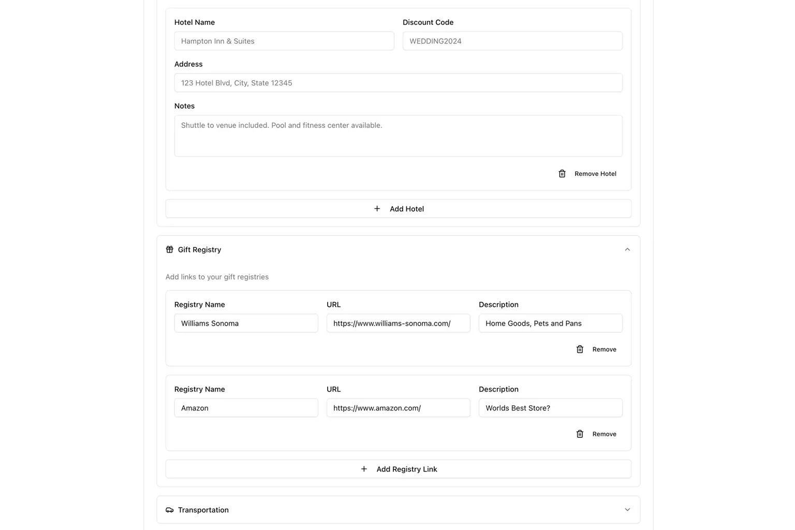The height and width of the screenshot is (530, 795).
Task: Click trash icon for Williams Sonoma registry
Action: click(x=580, y=349)
